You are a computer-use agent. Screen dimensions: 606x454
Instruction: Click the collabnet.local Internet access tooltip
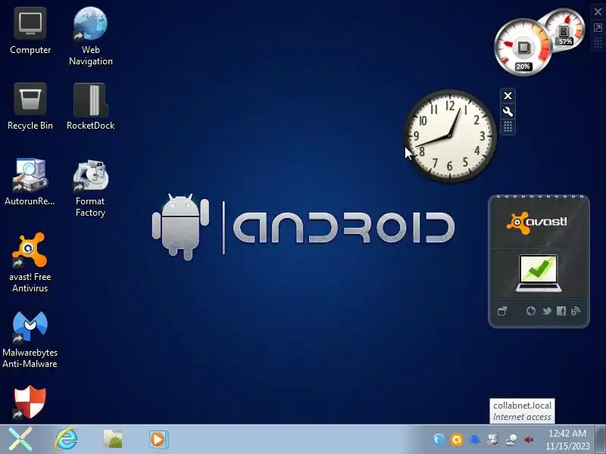pyautogui.click(x=522, y=411)
